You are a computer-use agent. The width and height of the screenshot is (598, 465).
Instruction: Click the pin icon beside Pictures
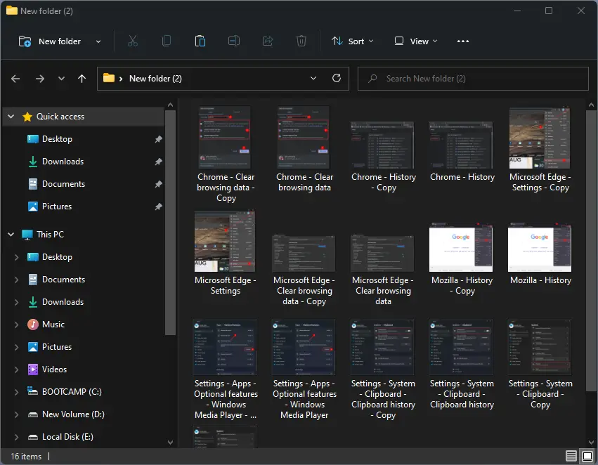click(158, 207)
